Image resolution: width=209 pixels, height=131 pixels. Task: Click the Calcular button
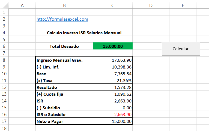pos(181,49)
